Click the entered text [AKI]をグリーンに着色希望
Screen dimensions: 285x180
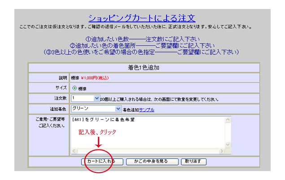click(103, 120)
